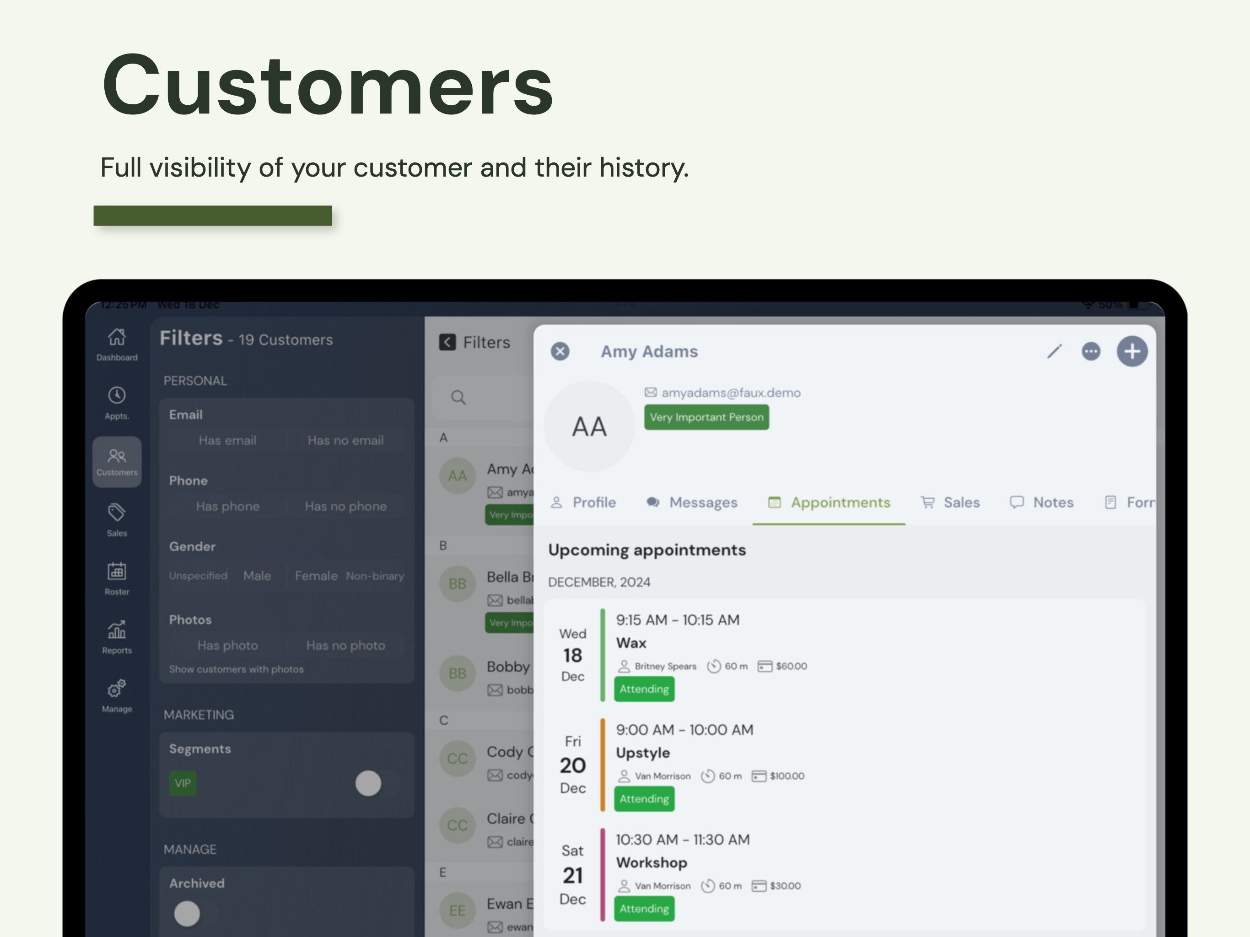
Task: Switch to the Profile tab
Action: click(x=583, y=502)
